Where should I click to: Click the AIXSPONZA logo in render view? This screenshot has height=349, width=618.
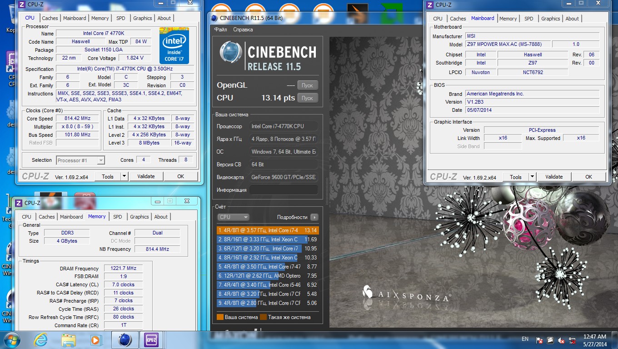click(406, 294)
